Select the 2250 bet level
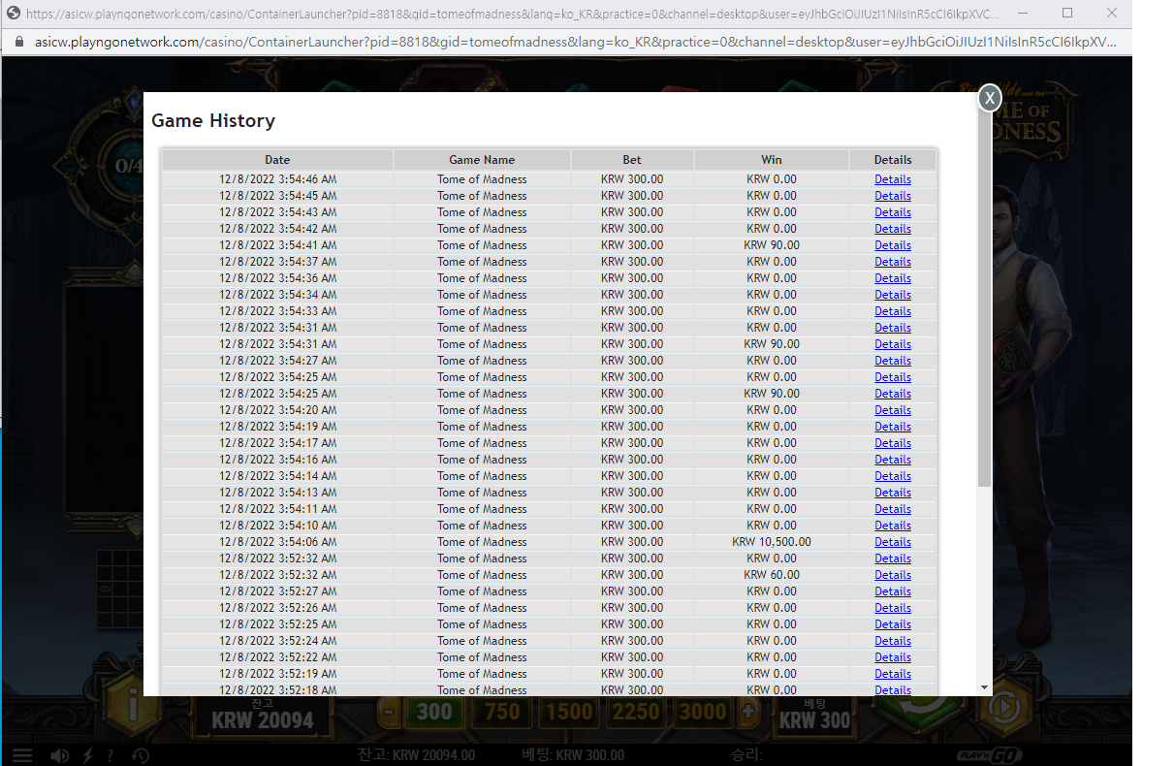This screenshot has height=766, width=1174. click(636, 712)
